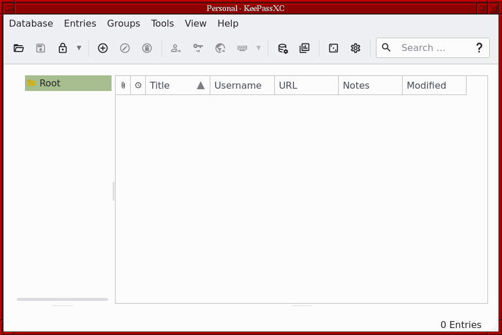
Task: Click the Save database floppy icon
Action: point(41,48)
